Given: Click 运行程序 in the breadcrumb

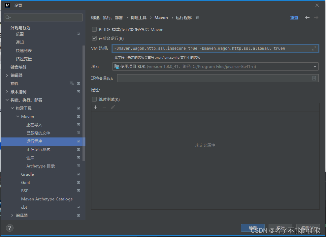Looking at the screenshot, I should (x=183, y=18).
